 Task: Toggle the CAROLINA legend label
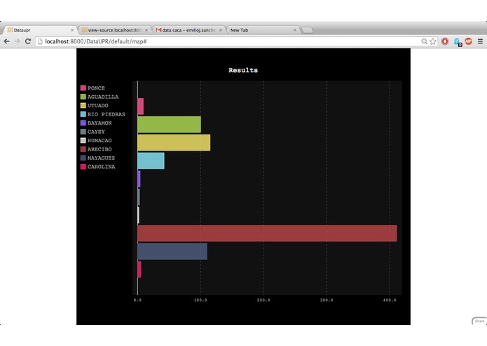[x=101, y=167]
